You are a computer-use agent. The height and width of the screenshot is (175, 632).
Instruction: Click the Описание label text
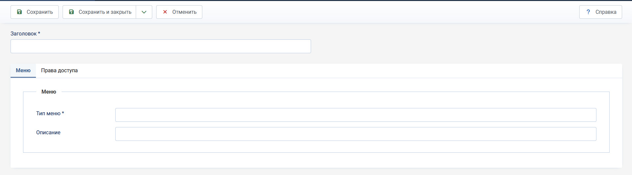coord(48,132)
